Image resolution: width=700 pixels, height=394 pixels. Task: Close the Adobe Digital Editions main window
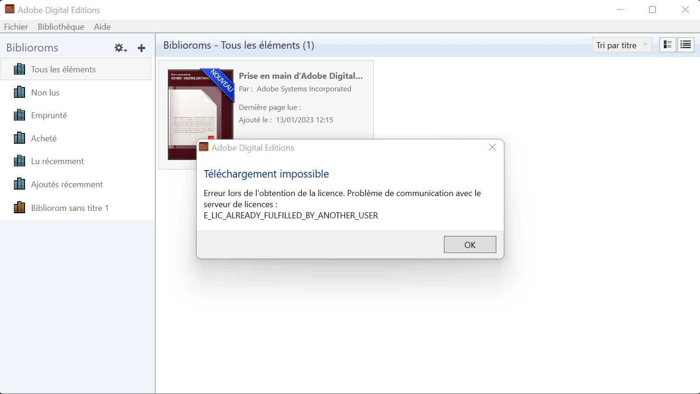pos(685,10)
